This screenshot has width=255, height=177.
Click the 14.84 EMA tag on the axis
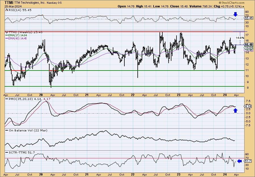(x=249, y=48)
